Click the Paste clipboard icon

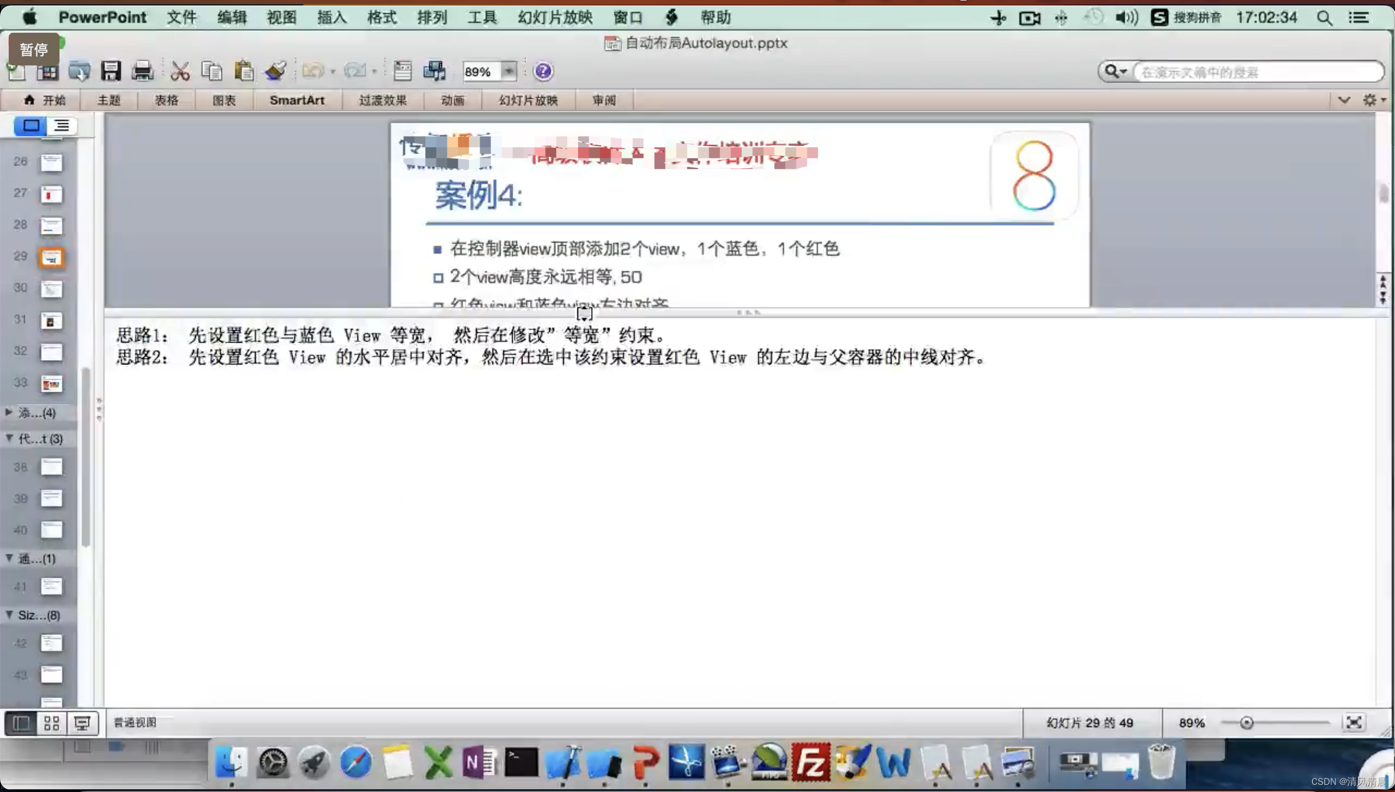(x=244, y=71)
